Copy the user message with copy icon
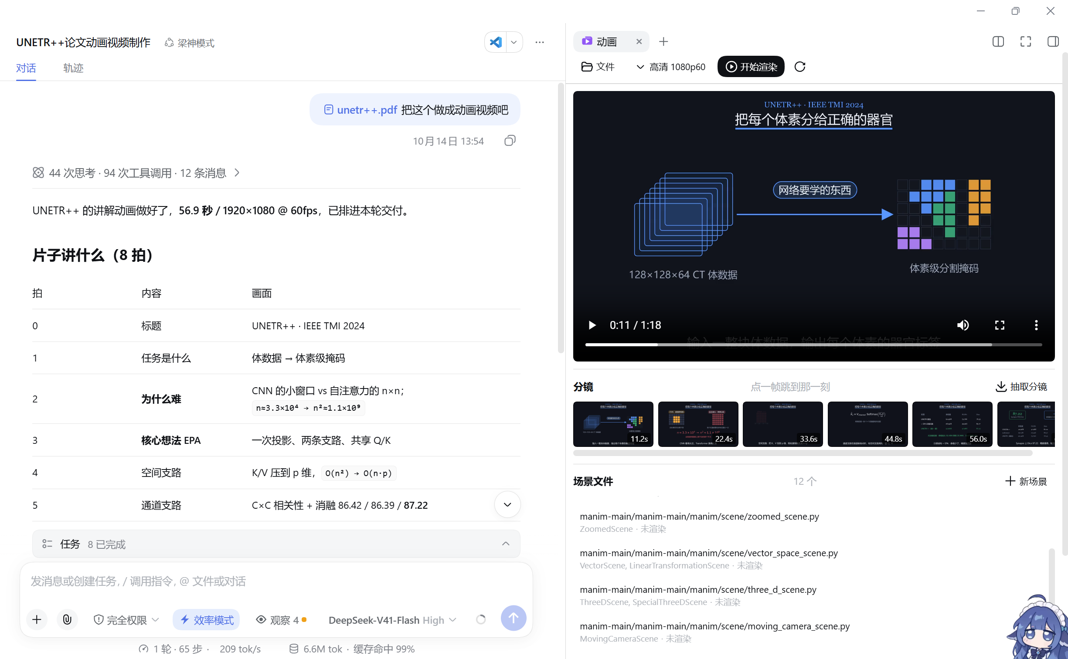 [510, 141]
